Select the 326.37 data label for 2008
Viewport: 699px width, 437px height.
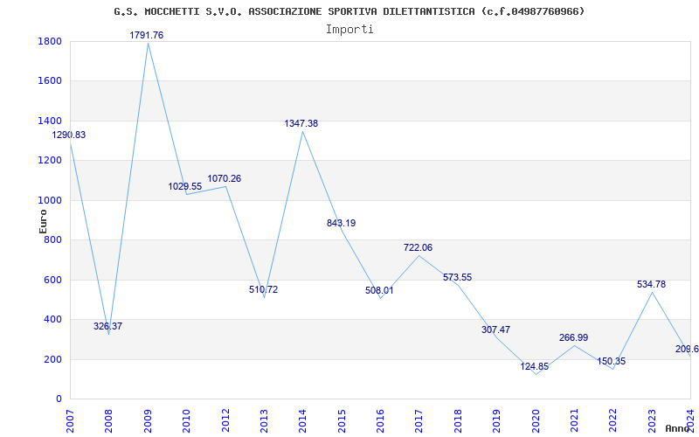pos(108,326)
